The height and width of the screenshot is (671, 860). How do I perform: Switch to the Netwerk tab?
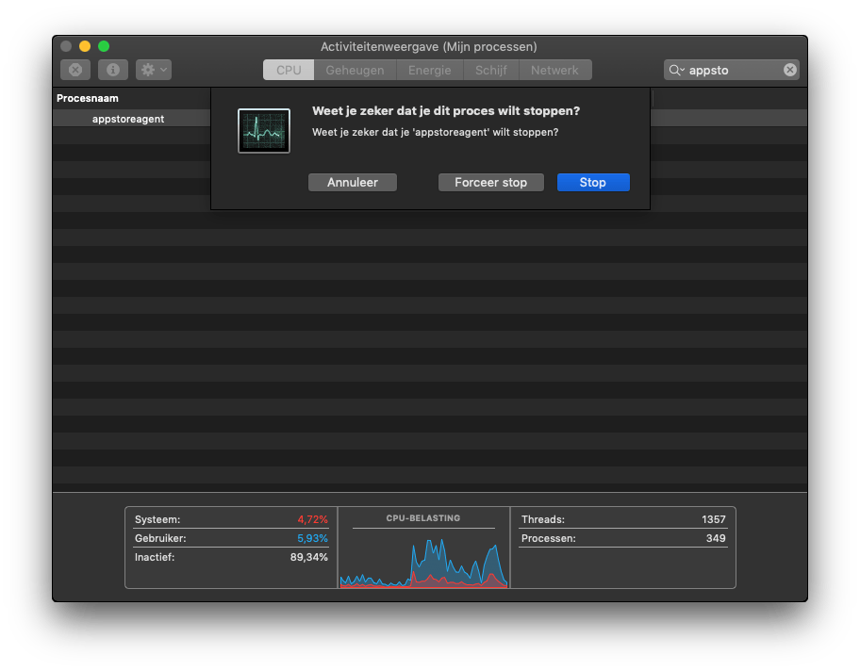coord(555,69)
